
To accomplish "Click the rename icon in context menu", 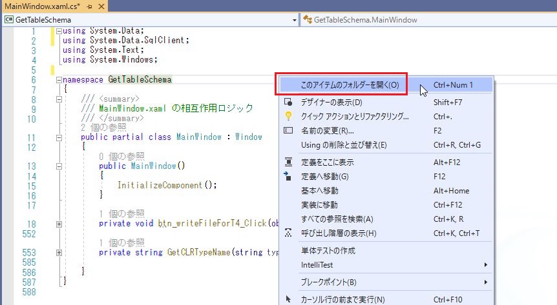I will tap(288, 130).
